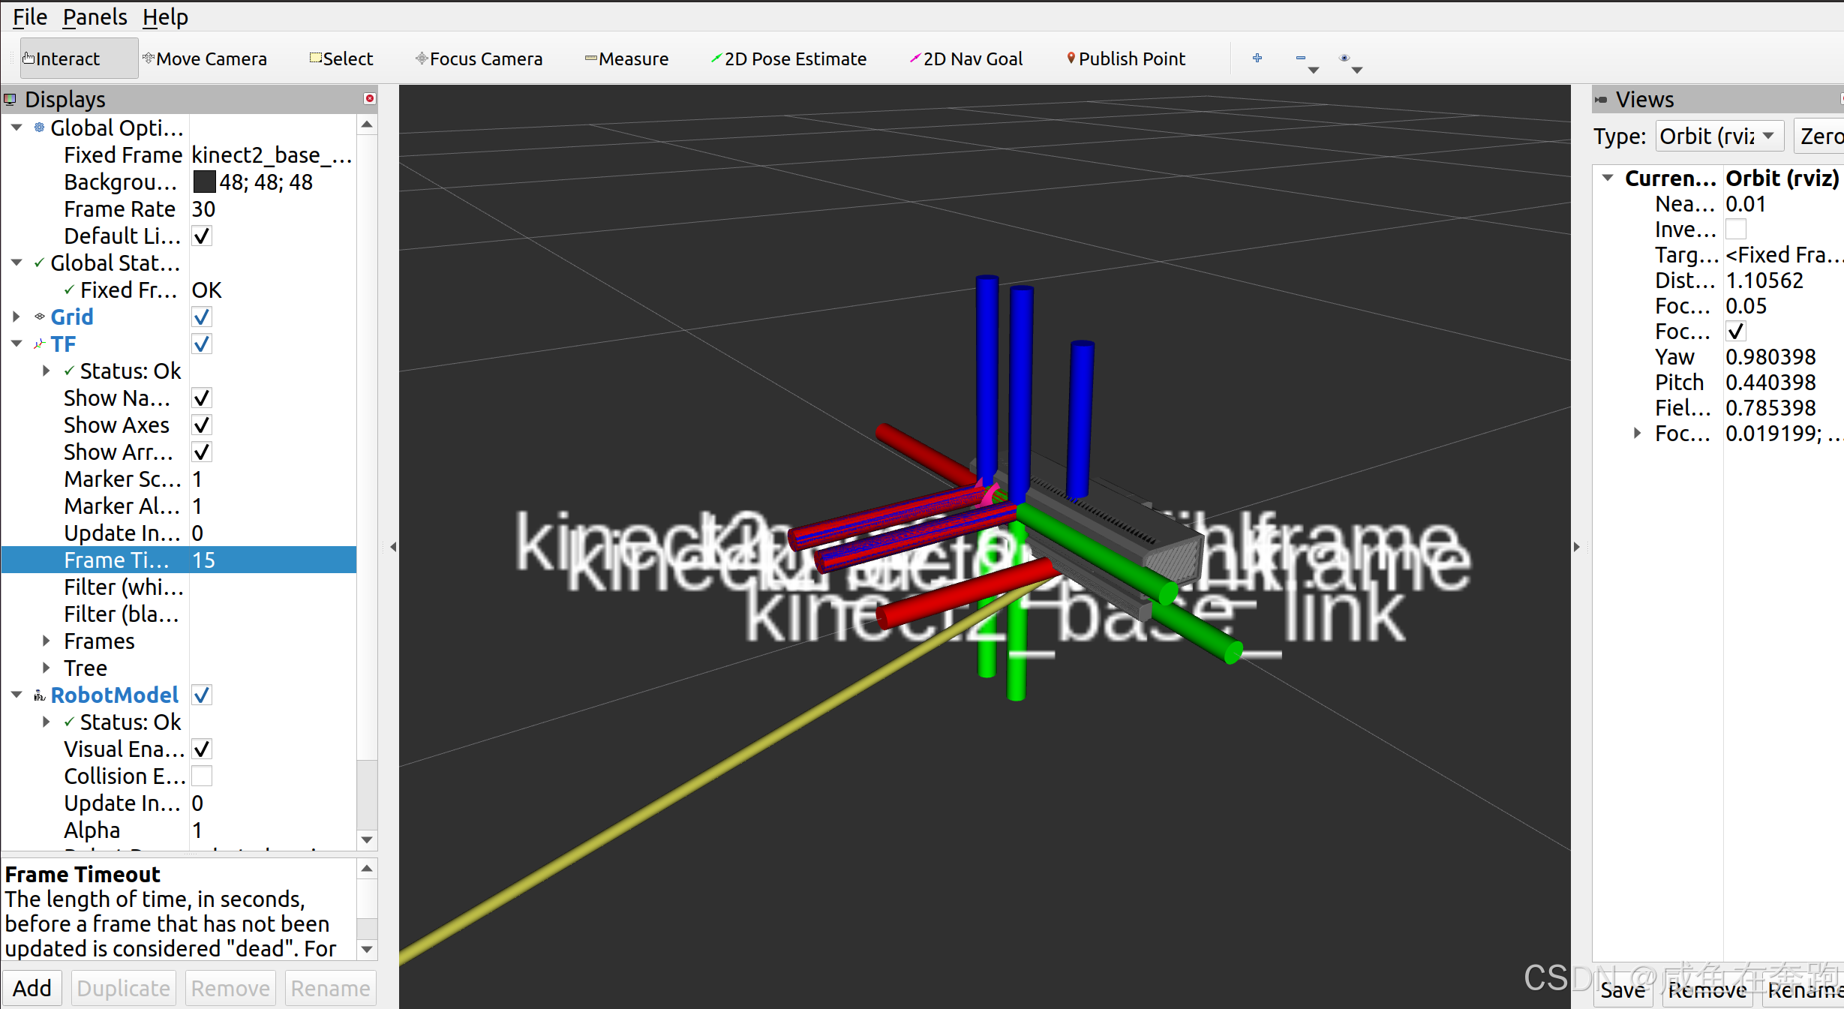Click the Save view button
Viewport: 1844px width, 1009px height.
(x=1622, y=989)
